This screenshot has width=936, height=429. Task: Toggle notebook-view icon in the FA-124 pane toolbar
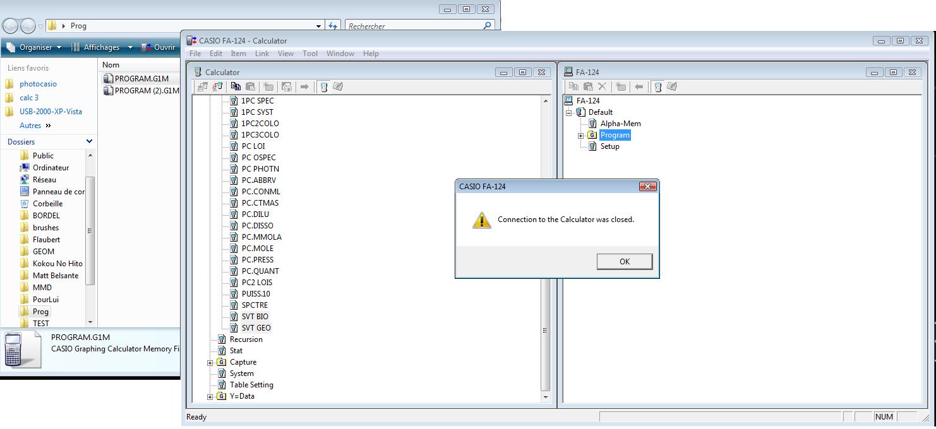click(672, 86)
